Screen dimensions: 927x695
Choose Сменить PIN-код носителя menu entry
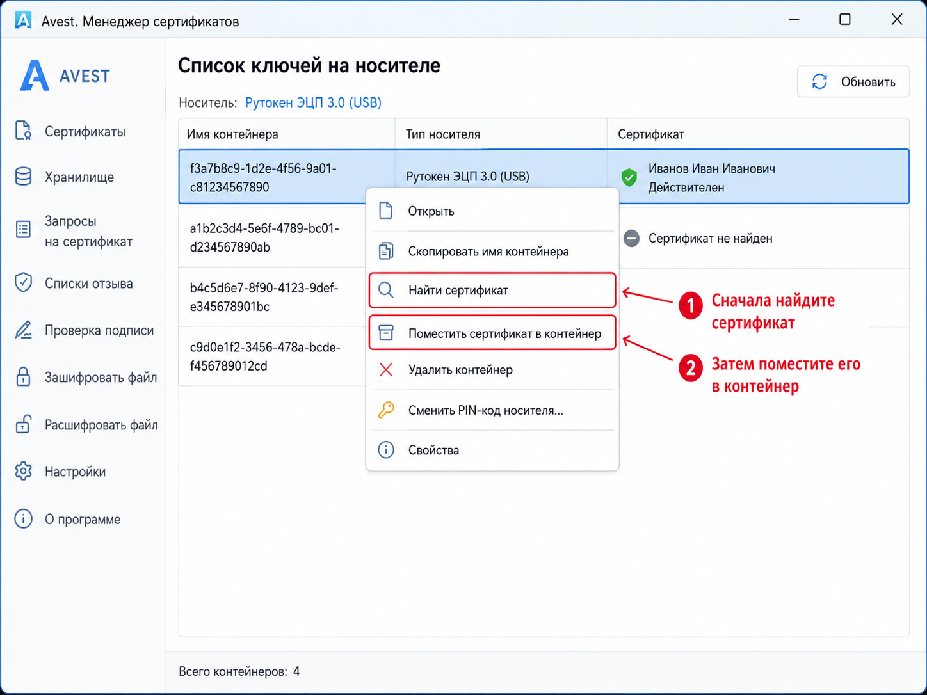pos(492,410)
